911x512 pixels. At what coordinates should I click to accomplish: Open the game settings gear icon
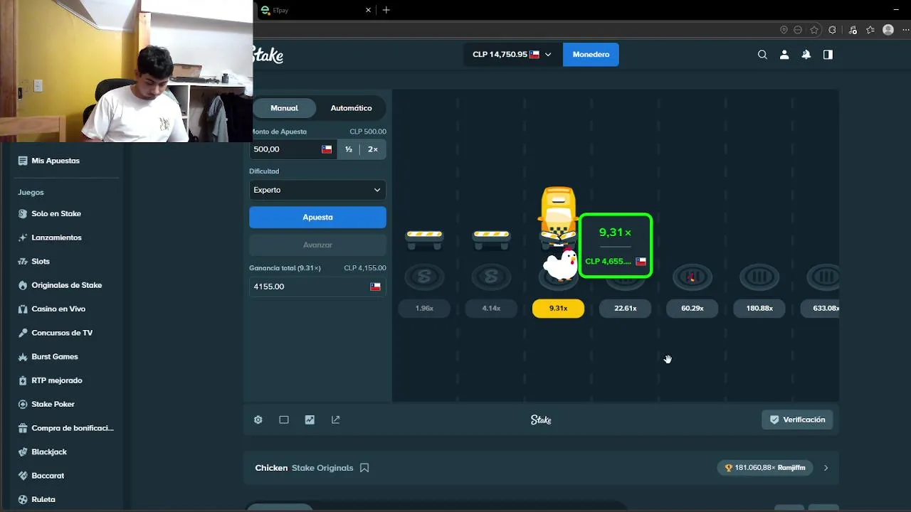258,420
